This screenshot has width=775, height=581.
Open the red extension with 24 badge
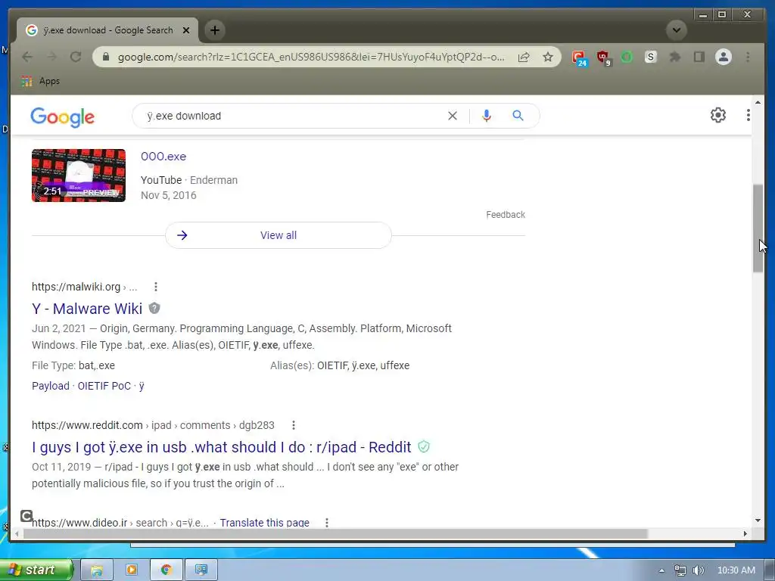pyautogui.click(x=579, y=57)
